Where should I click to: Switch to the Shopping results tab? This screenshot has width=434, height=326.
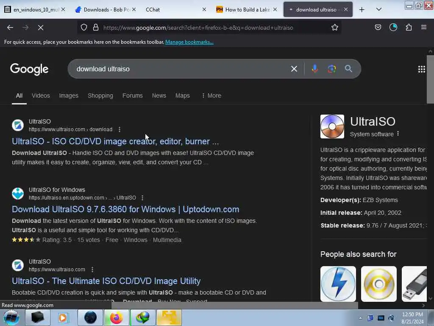pos(100,96)
